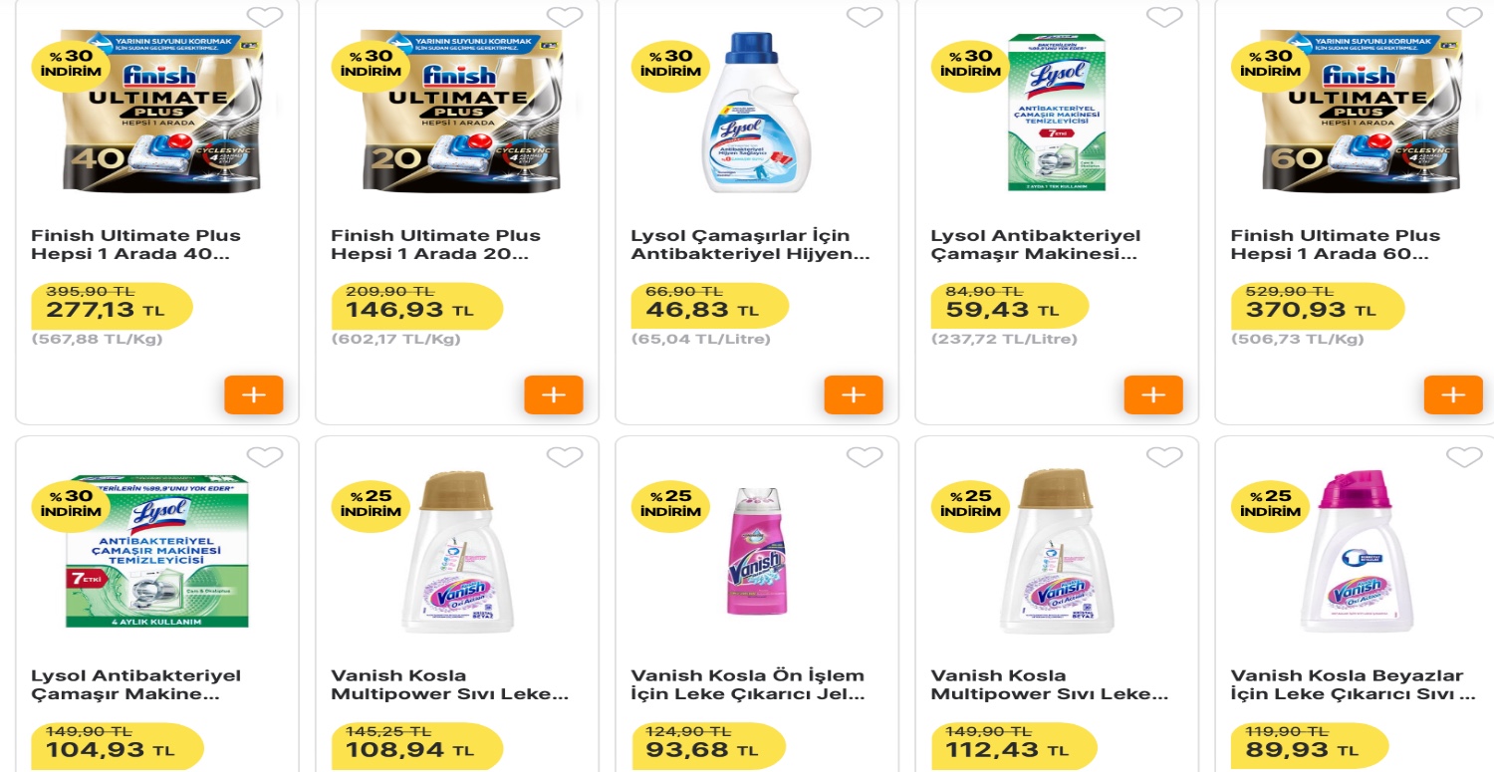The width and height of the screenshot is (1494, 772).
Task: Add Lysol Çamaşır Makinesi cleaner to cart
Action: (1153, 394)
